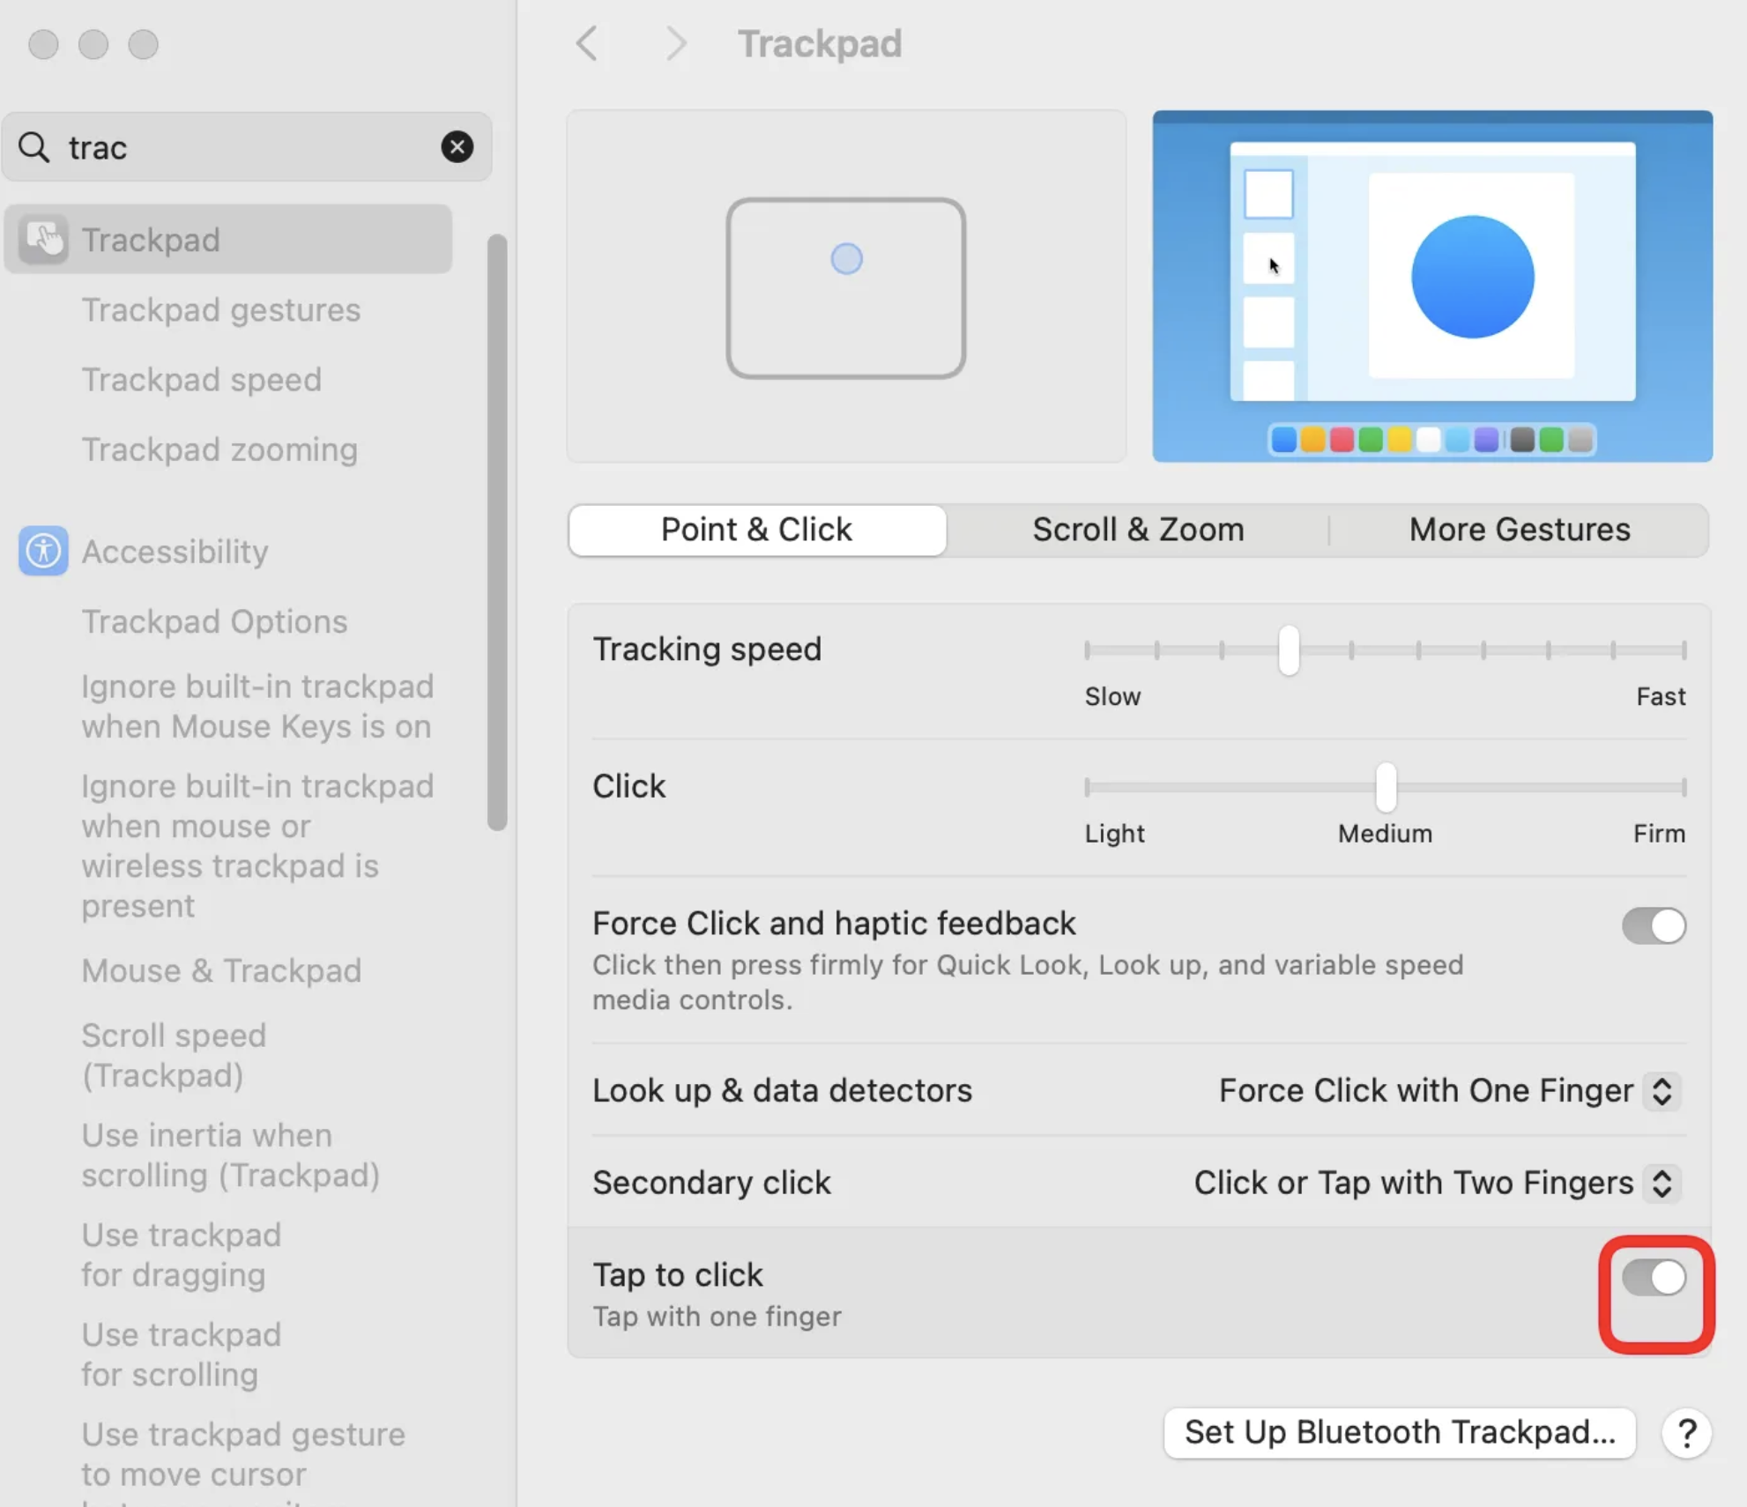
Task: Open Trackpad gestures search result
Action: [221, 310]
